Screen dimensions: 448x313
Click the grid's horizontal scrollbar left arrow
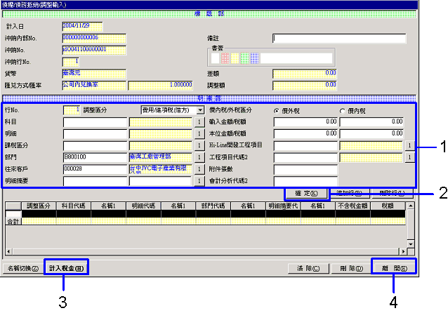[9, 252]
